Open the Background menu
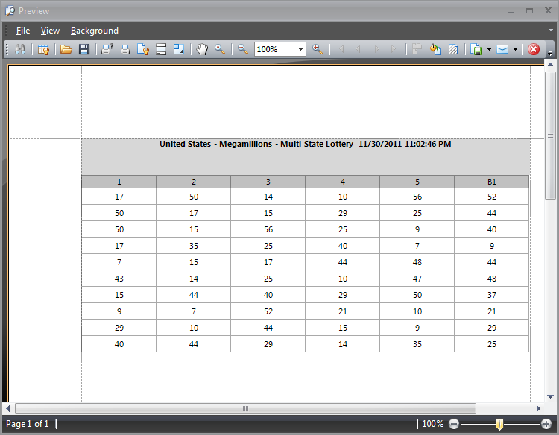The height and width of the screenshot is (435, 559). coord(95,31)
